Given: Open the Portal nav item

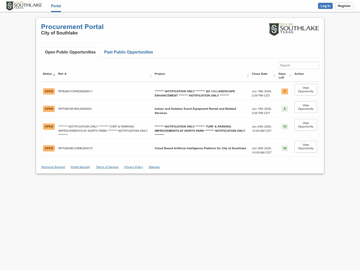Looking at the screenshot, I should click(56, 6).
